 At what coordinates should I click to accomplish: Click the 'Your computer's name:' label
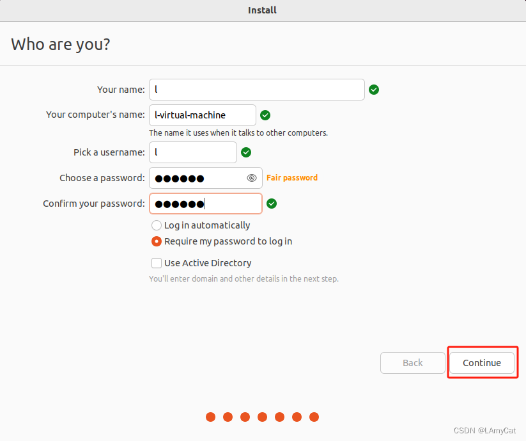[x=95, y=115]
